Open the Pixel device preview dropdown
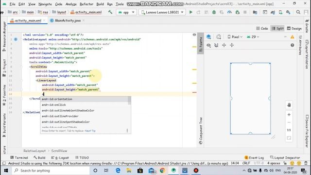The width and height of the screenshot is (311, 175). (235, 37)
